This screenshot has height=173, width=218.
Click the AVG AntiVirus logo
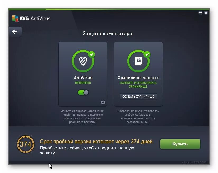click(31, 19)
